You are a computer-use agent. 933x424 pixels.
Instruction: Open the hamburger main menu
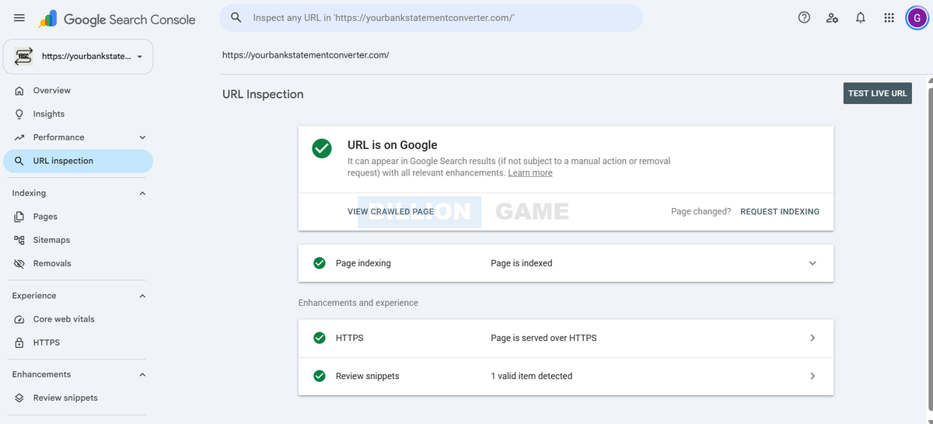[19, 18]
